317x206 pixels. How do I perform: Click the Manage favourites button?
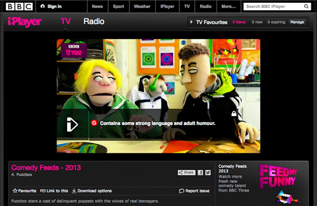click(x=297, y=22)
